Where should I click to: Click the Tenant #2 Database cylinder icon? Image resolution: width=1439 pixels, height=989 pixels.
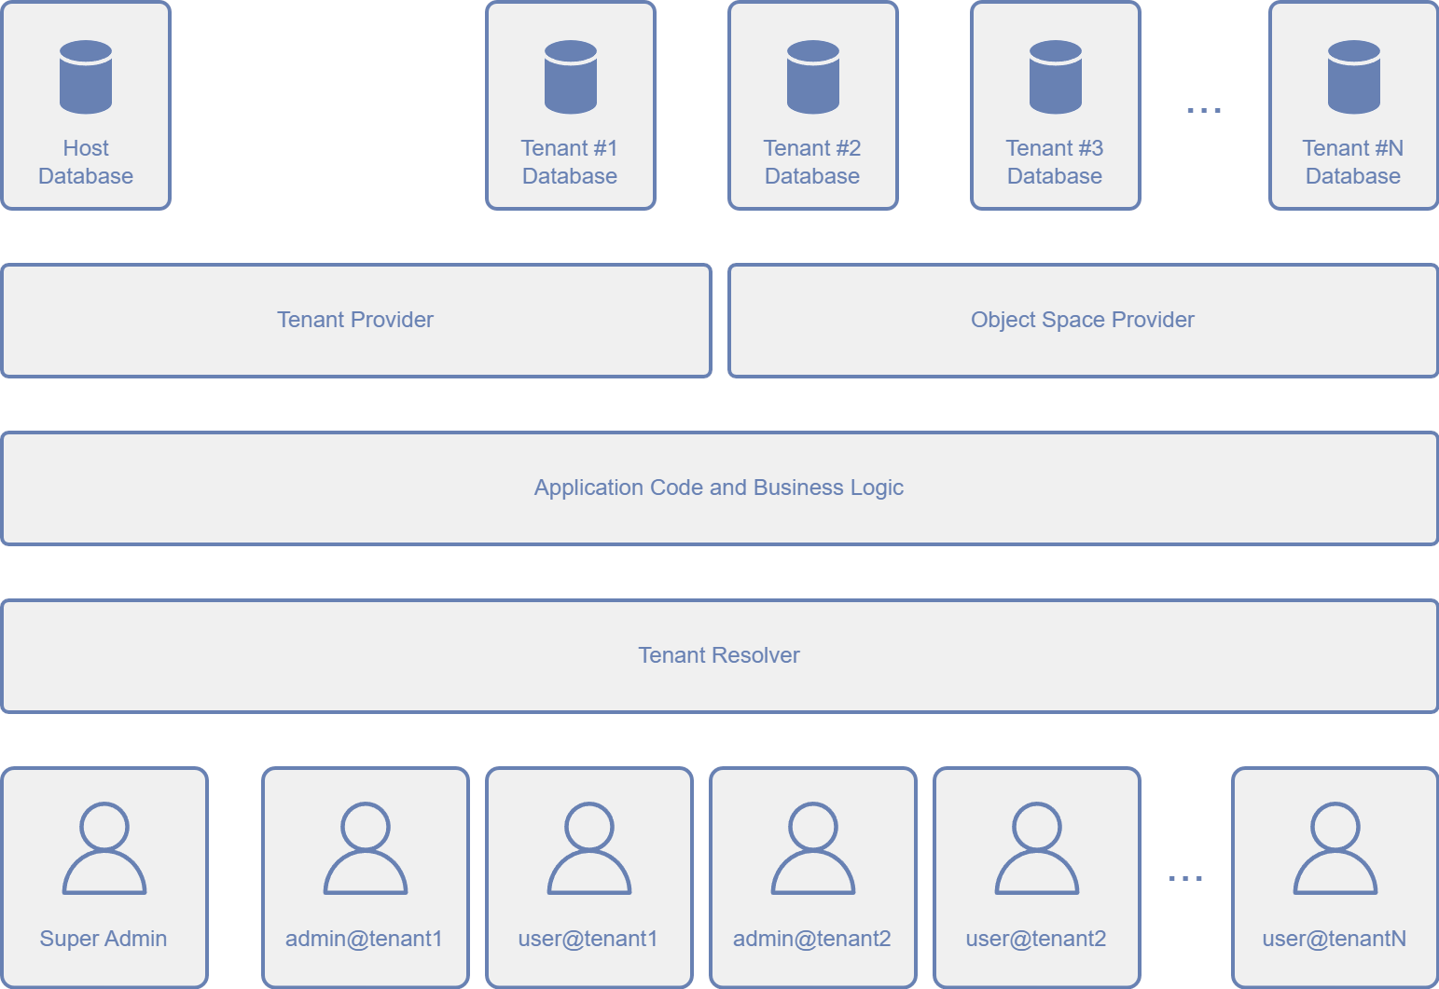click(813, 77)
